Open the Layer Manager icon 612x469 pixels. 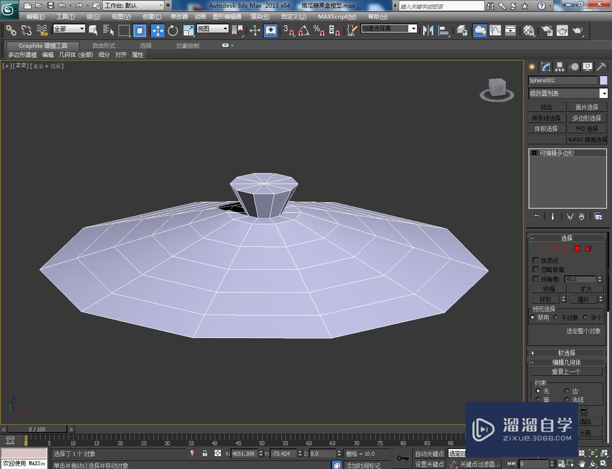tap(462, 31)
